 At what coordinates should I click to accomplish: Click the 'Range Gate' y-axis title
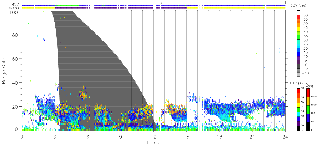(x=4, y=71)
